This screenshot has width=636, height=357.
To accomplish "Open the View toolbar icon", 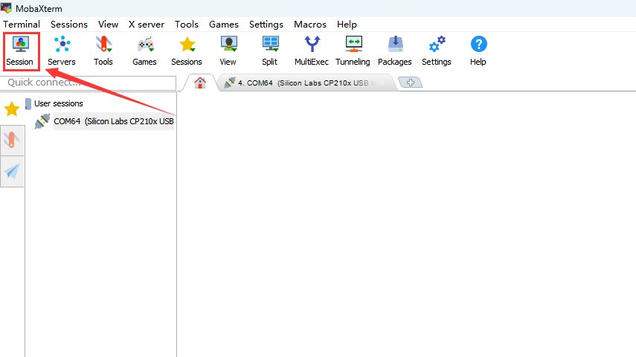I will 228,51.
